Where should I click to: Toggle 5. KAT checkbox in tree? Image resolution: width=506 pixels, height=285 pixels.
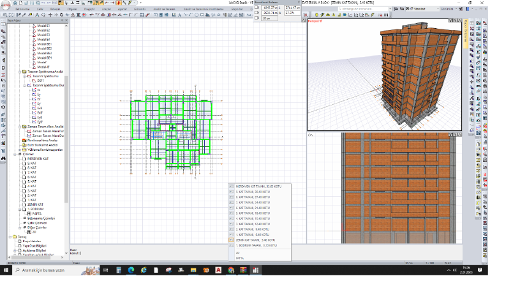click(24, 181)
